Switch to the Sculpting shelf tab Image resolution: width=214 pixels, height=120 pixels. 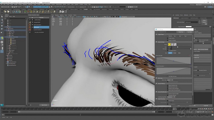(x=24, y=9)
